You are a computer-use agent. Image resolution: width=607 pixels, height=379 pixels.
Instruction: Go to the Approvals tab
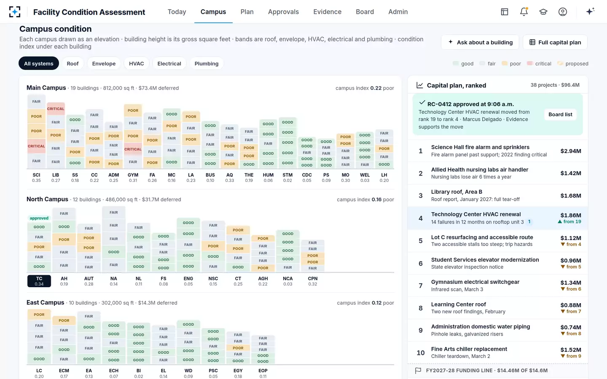(283, 12)
